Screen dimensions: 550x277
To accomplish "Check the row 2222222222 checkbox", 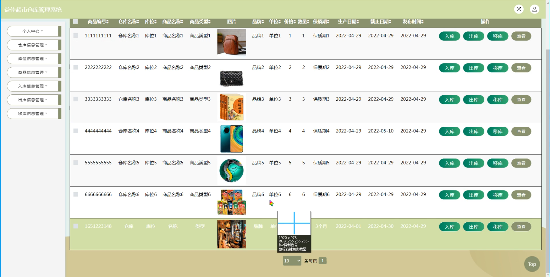I will 76,67.
